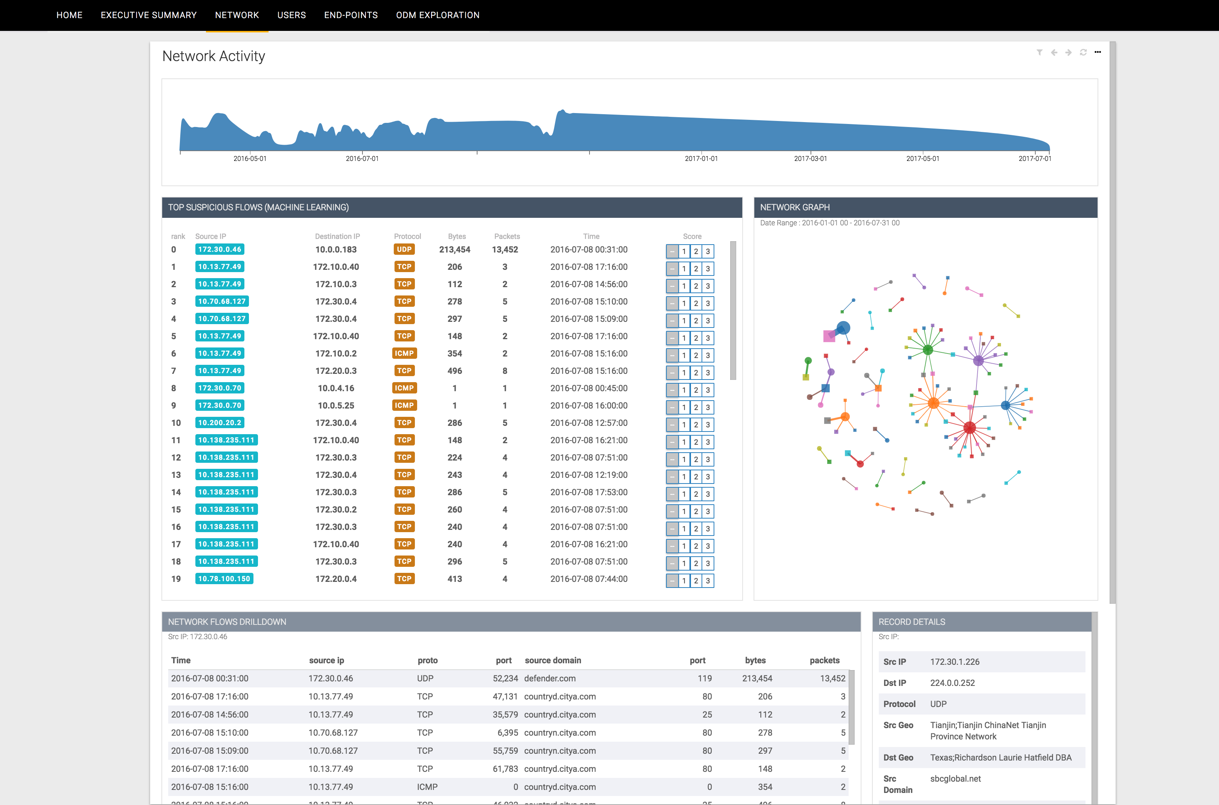The image size is (1219, 805).
Task: Open the Executive Summary tab
Action: [x=149, y=15]
